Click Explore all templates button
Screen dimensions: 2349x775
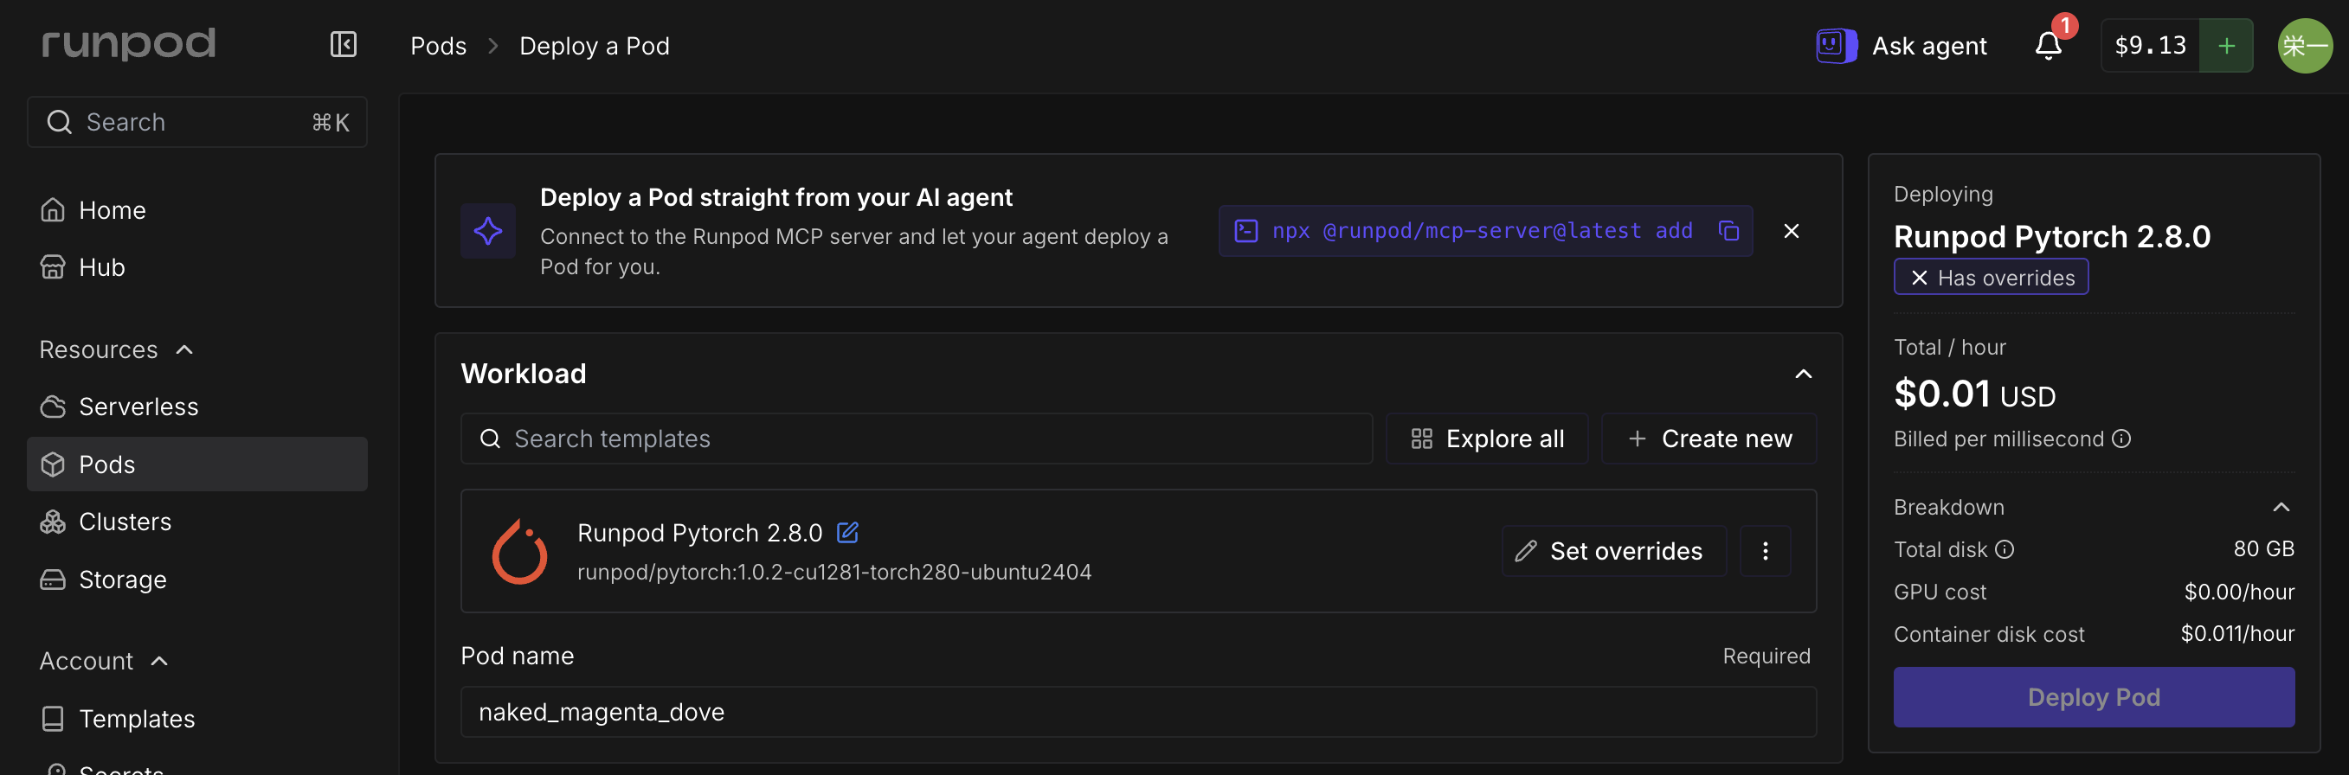coord(1486,439)
